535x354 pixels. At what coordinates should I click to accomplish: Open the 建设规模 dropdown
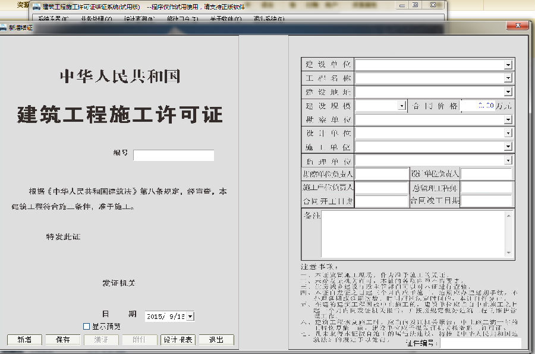tap(402, 106)
